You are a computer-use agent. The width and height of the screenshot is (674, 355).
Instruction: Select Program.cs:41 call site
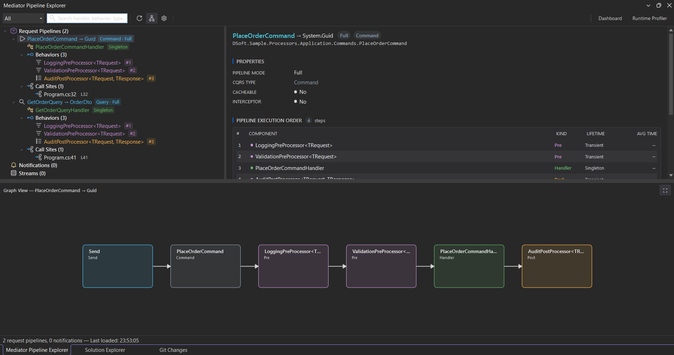(x=60, y=157)
